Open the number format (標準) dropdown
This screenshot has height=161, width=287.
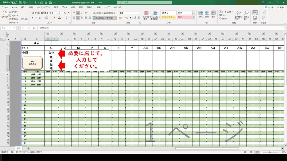point(139,13)
